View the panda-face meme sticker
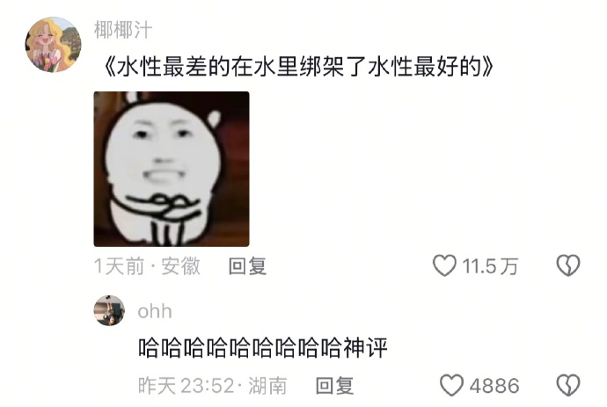This screenshot has height=407, width=607. coord(172,169)
